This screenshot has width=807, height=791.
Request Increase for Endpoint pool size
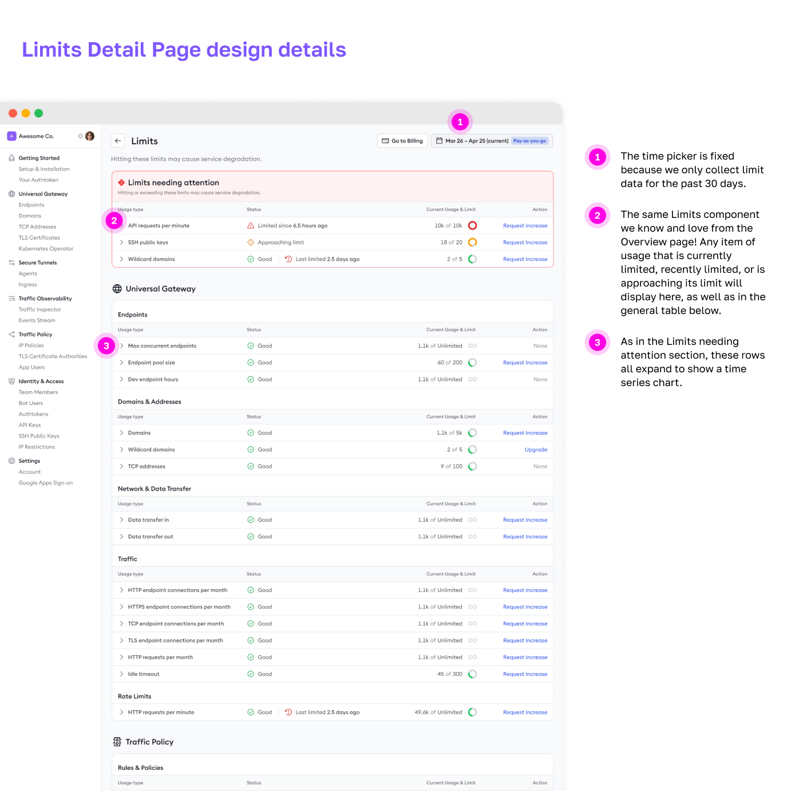click(x=525, y=363)
